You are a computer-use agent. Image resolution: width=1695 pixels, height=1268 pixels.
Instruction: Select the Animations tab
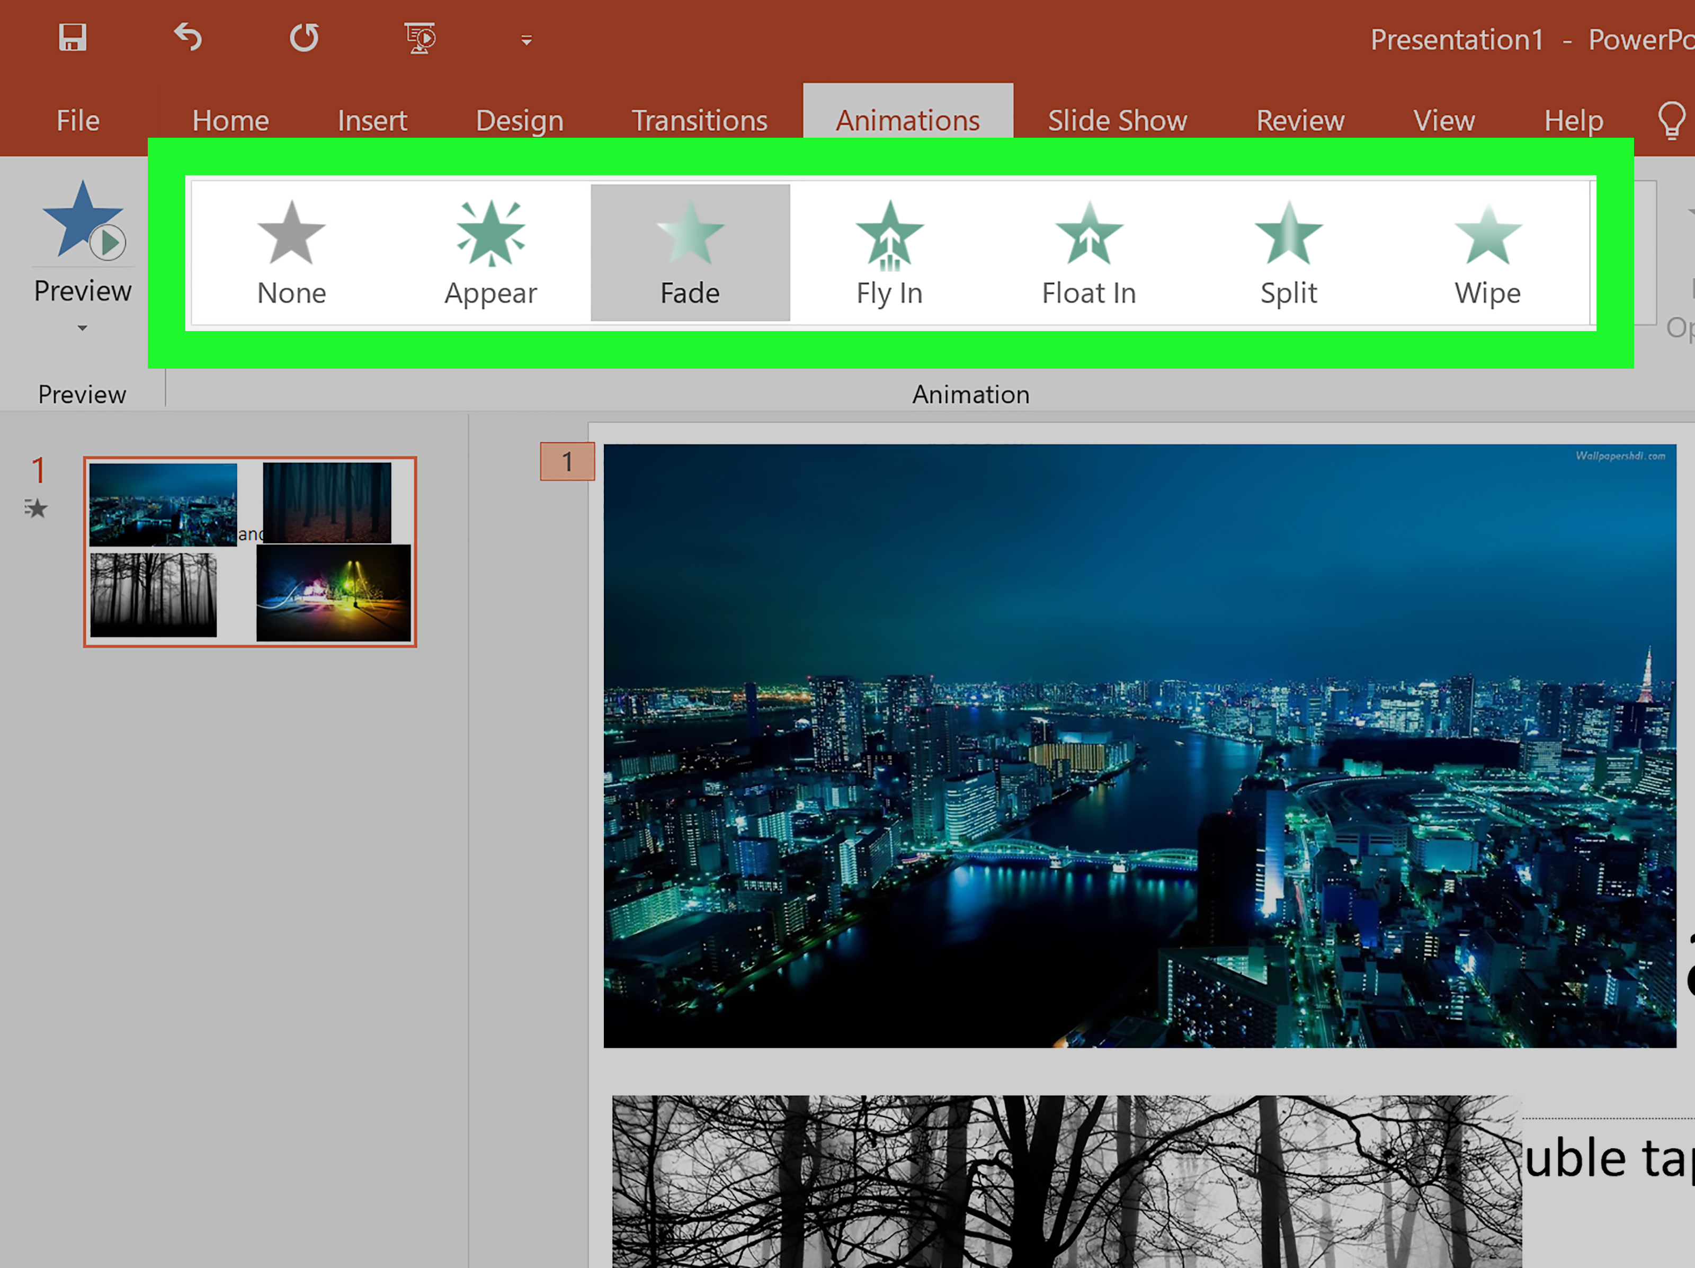point(907,120)
